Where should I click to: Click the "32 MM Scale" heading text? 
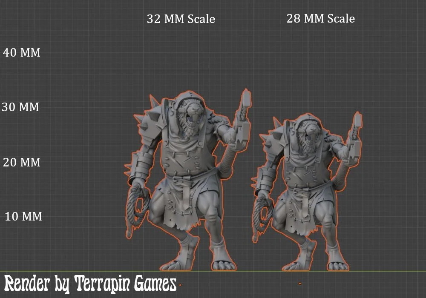181,19
